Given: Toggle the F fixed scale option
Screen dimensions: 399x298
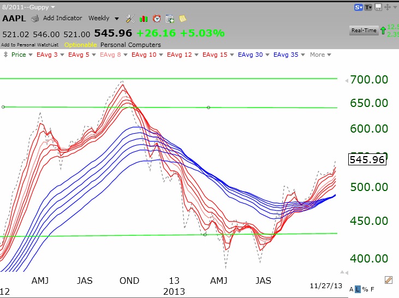Looking at the screenshot, I should (372, 289).
